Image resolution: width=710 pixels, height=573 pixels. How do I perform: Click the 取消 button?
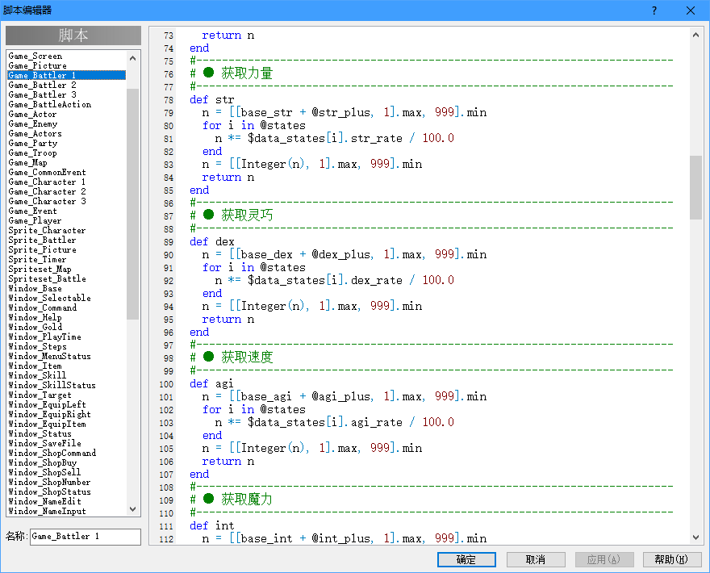coord(536,559)
